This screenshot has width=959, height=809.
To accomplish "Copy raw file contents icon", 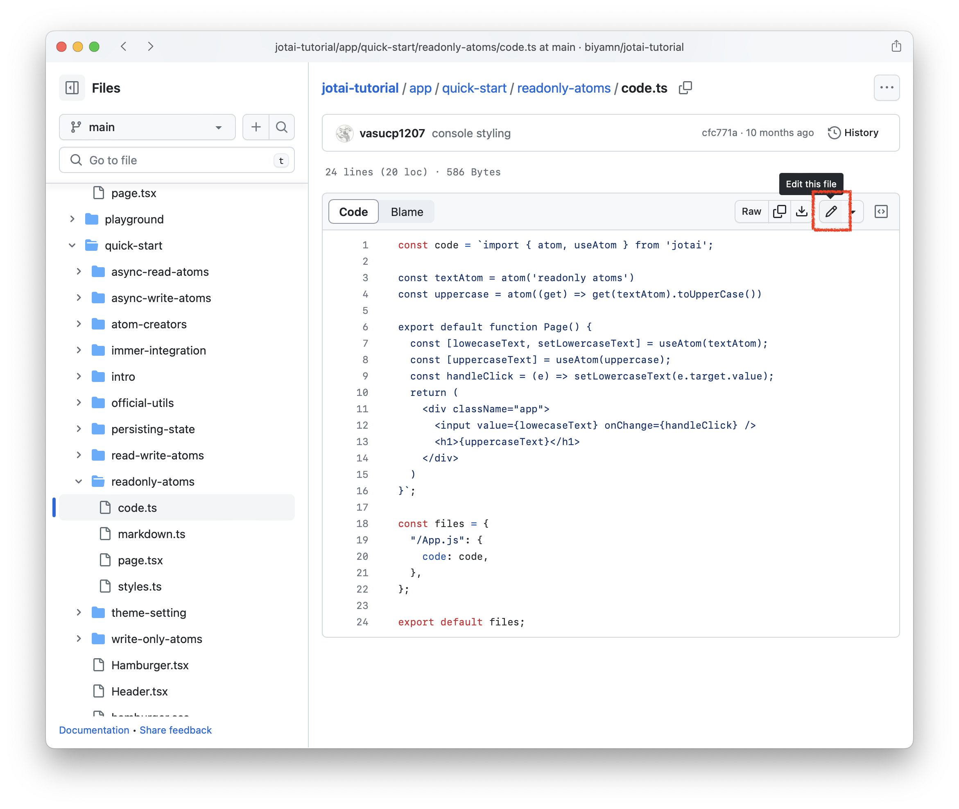I will [x=779, y=211].
